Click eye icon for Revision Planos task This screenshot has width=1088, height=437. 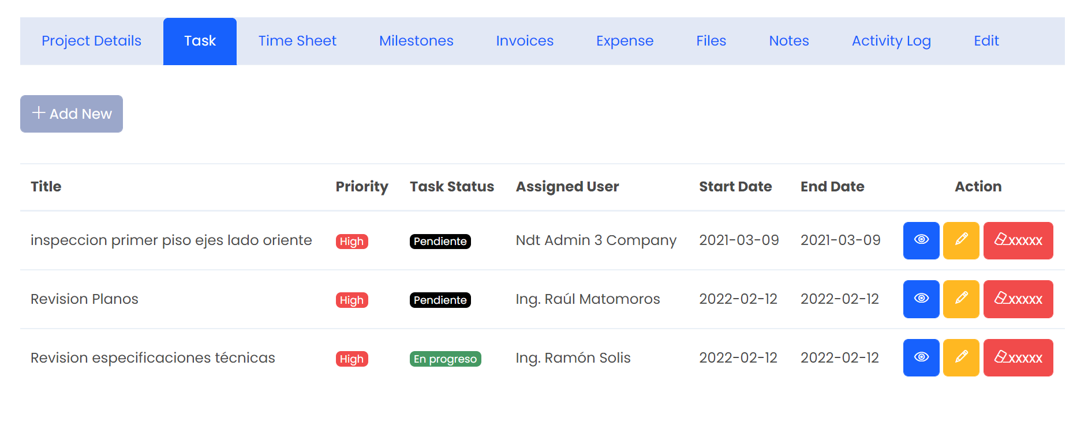coord(921,299)
